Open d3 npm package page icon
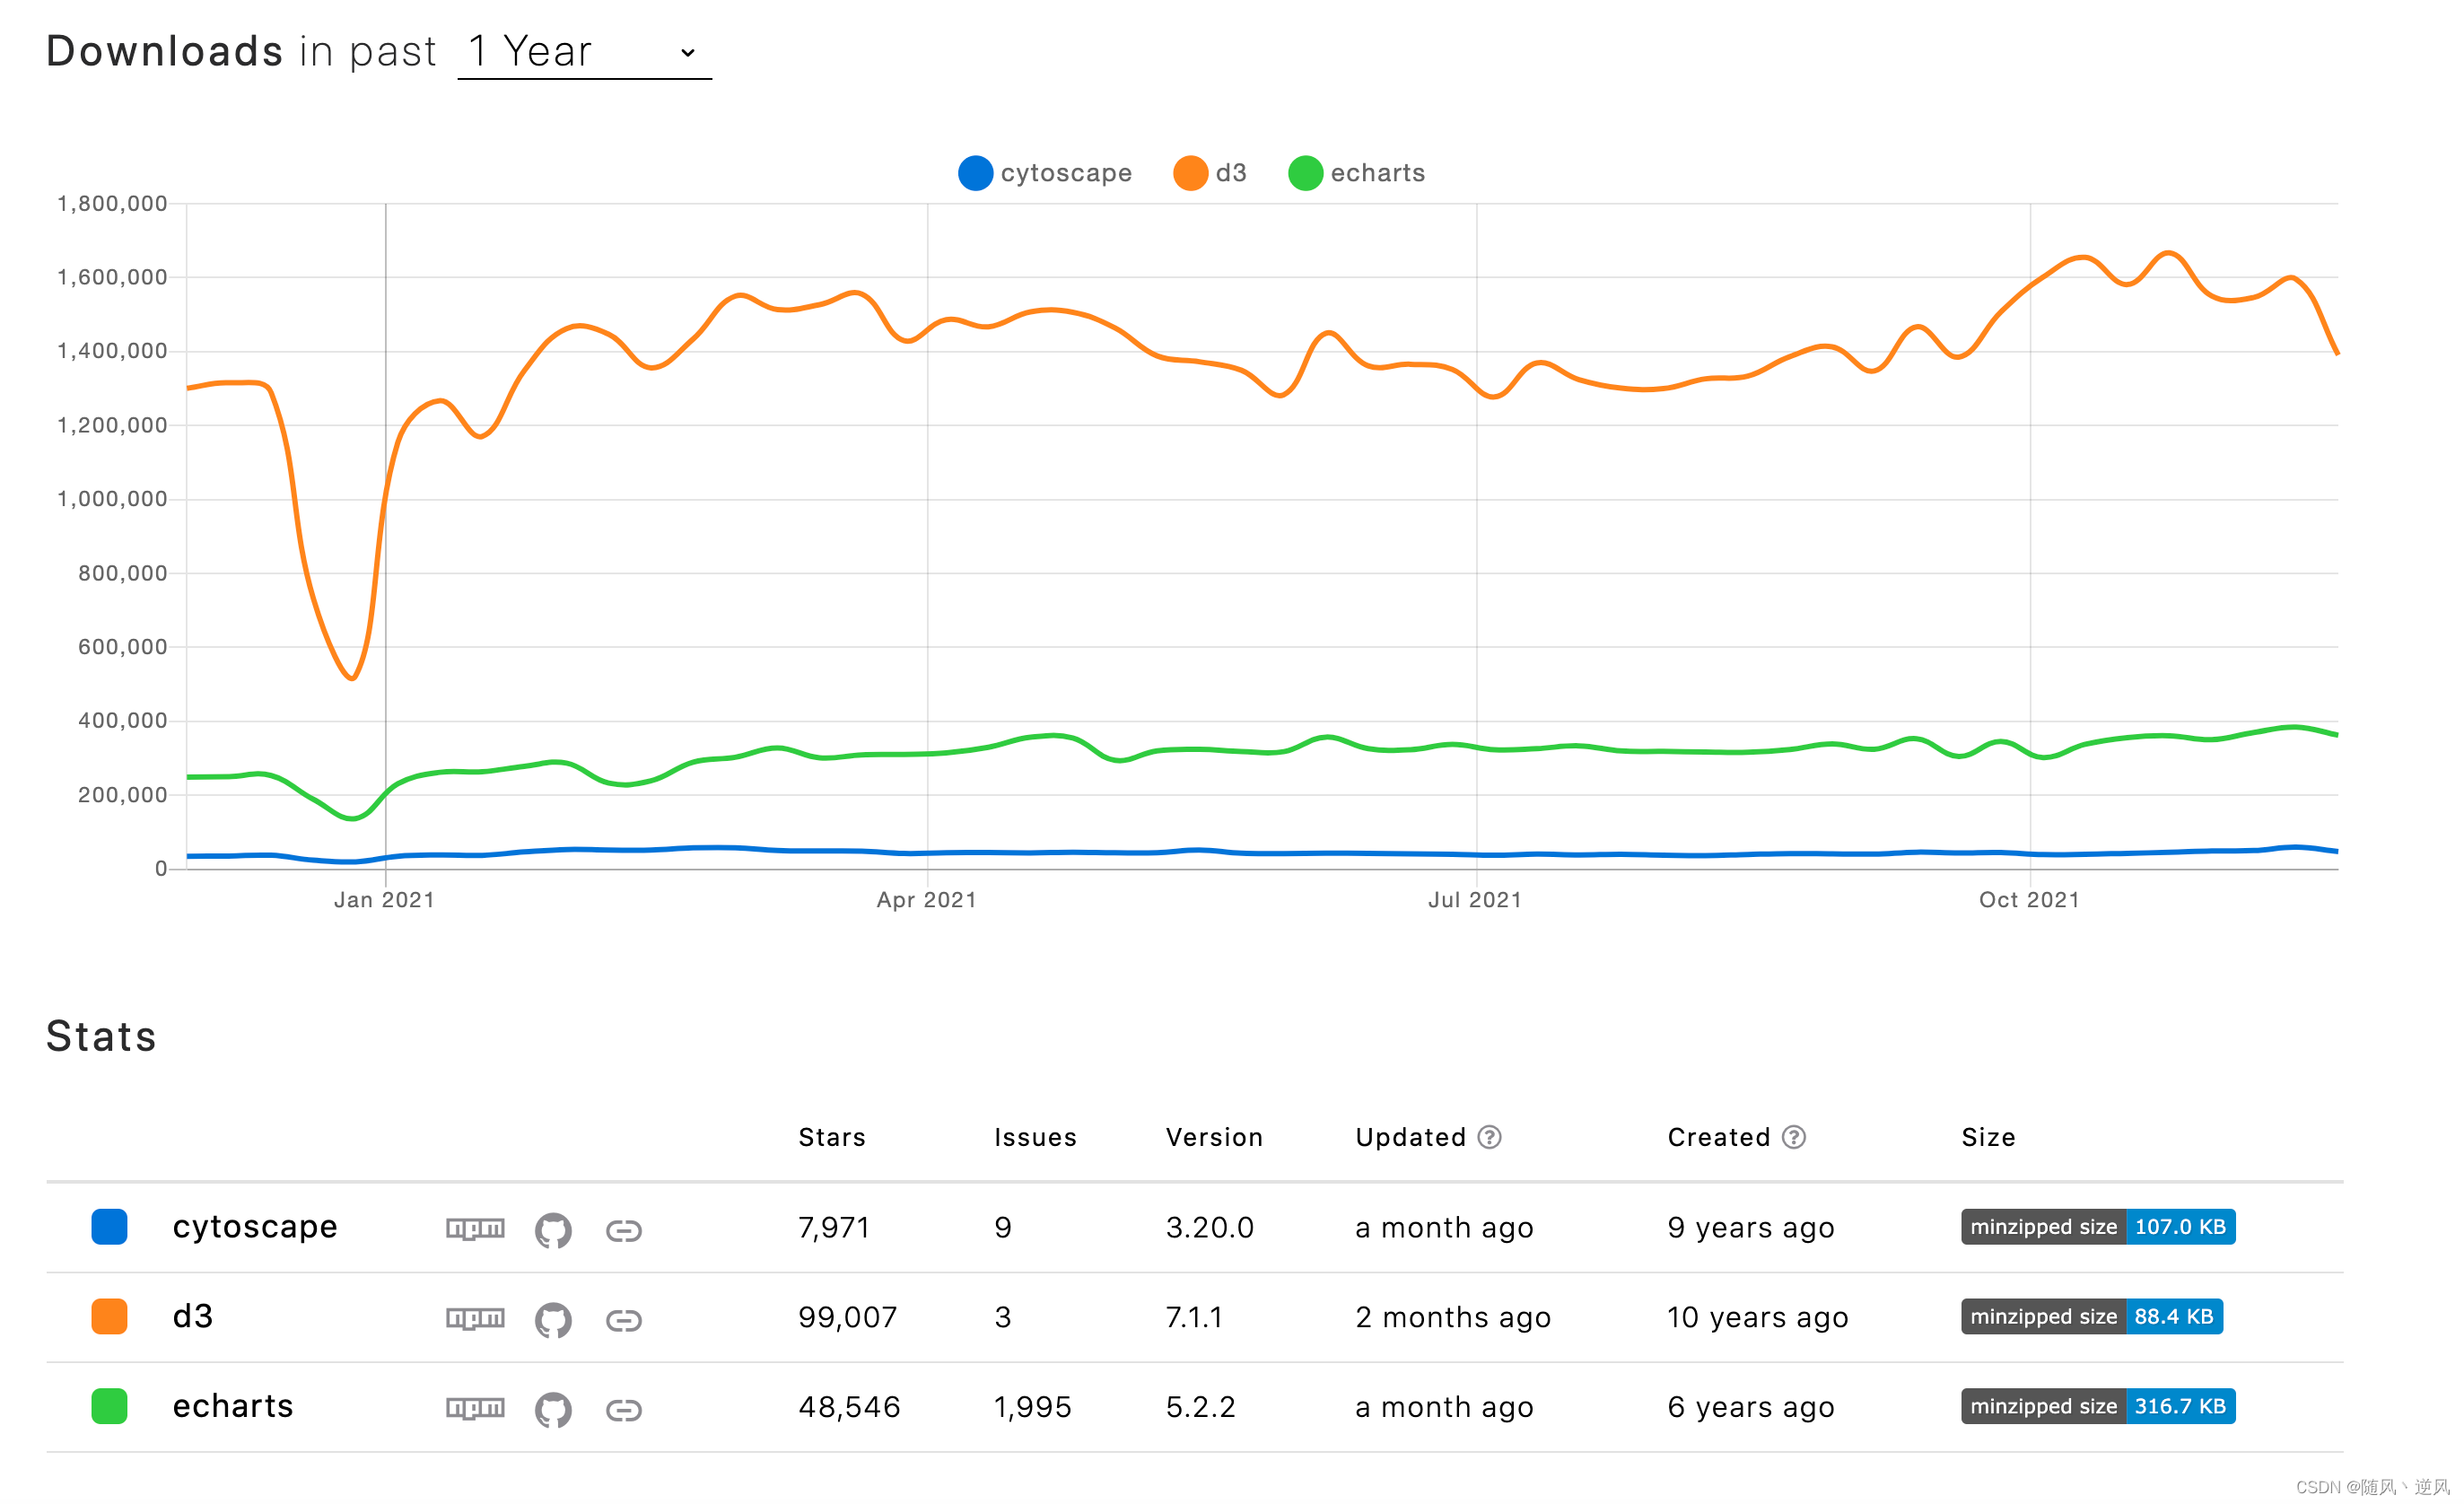The width and height of the screenshot is (2464, 1504). coord(475,1318)
